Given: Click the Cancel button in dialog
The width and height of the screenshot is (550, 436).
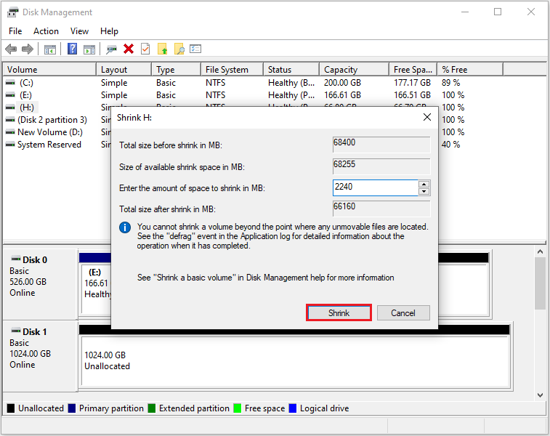Looking at the screenshot, I should coord(403,312).
